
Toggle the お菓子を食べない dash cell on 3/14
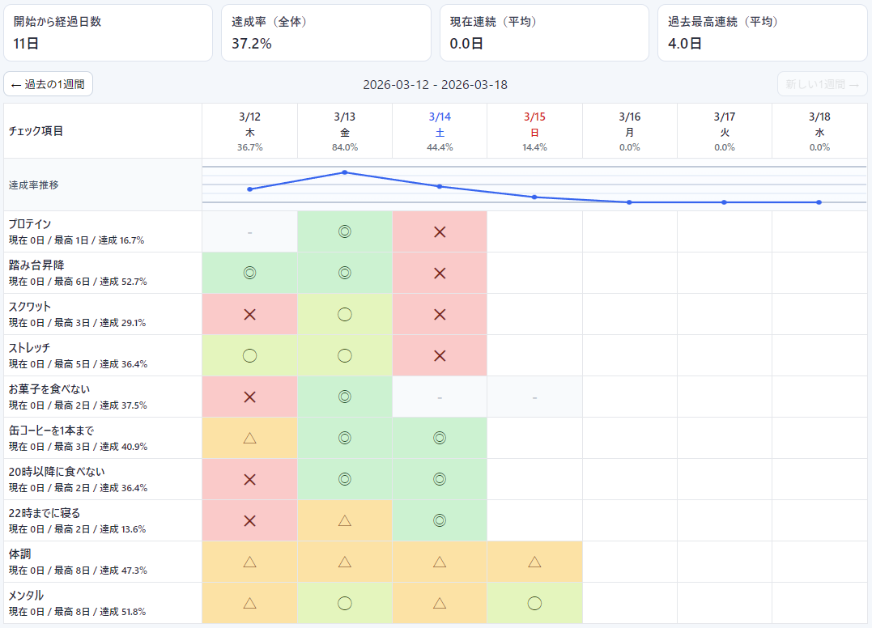[440, 397]
